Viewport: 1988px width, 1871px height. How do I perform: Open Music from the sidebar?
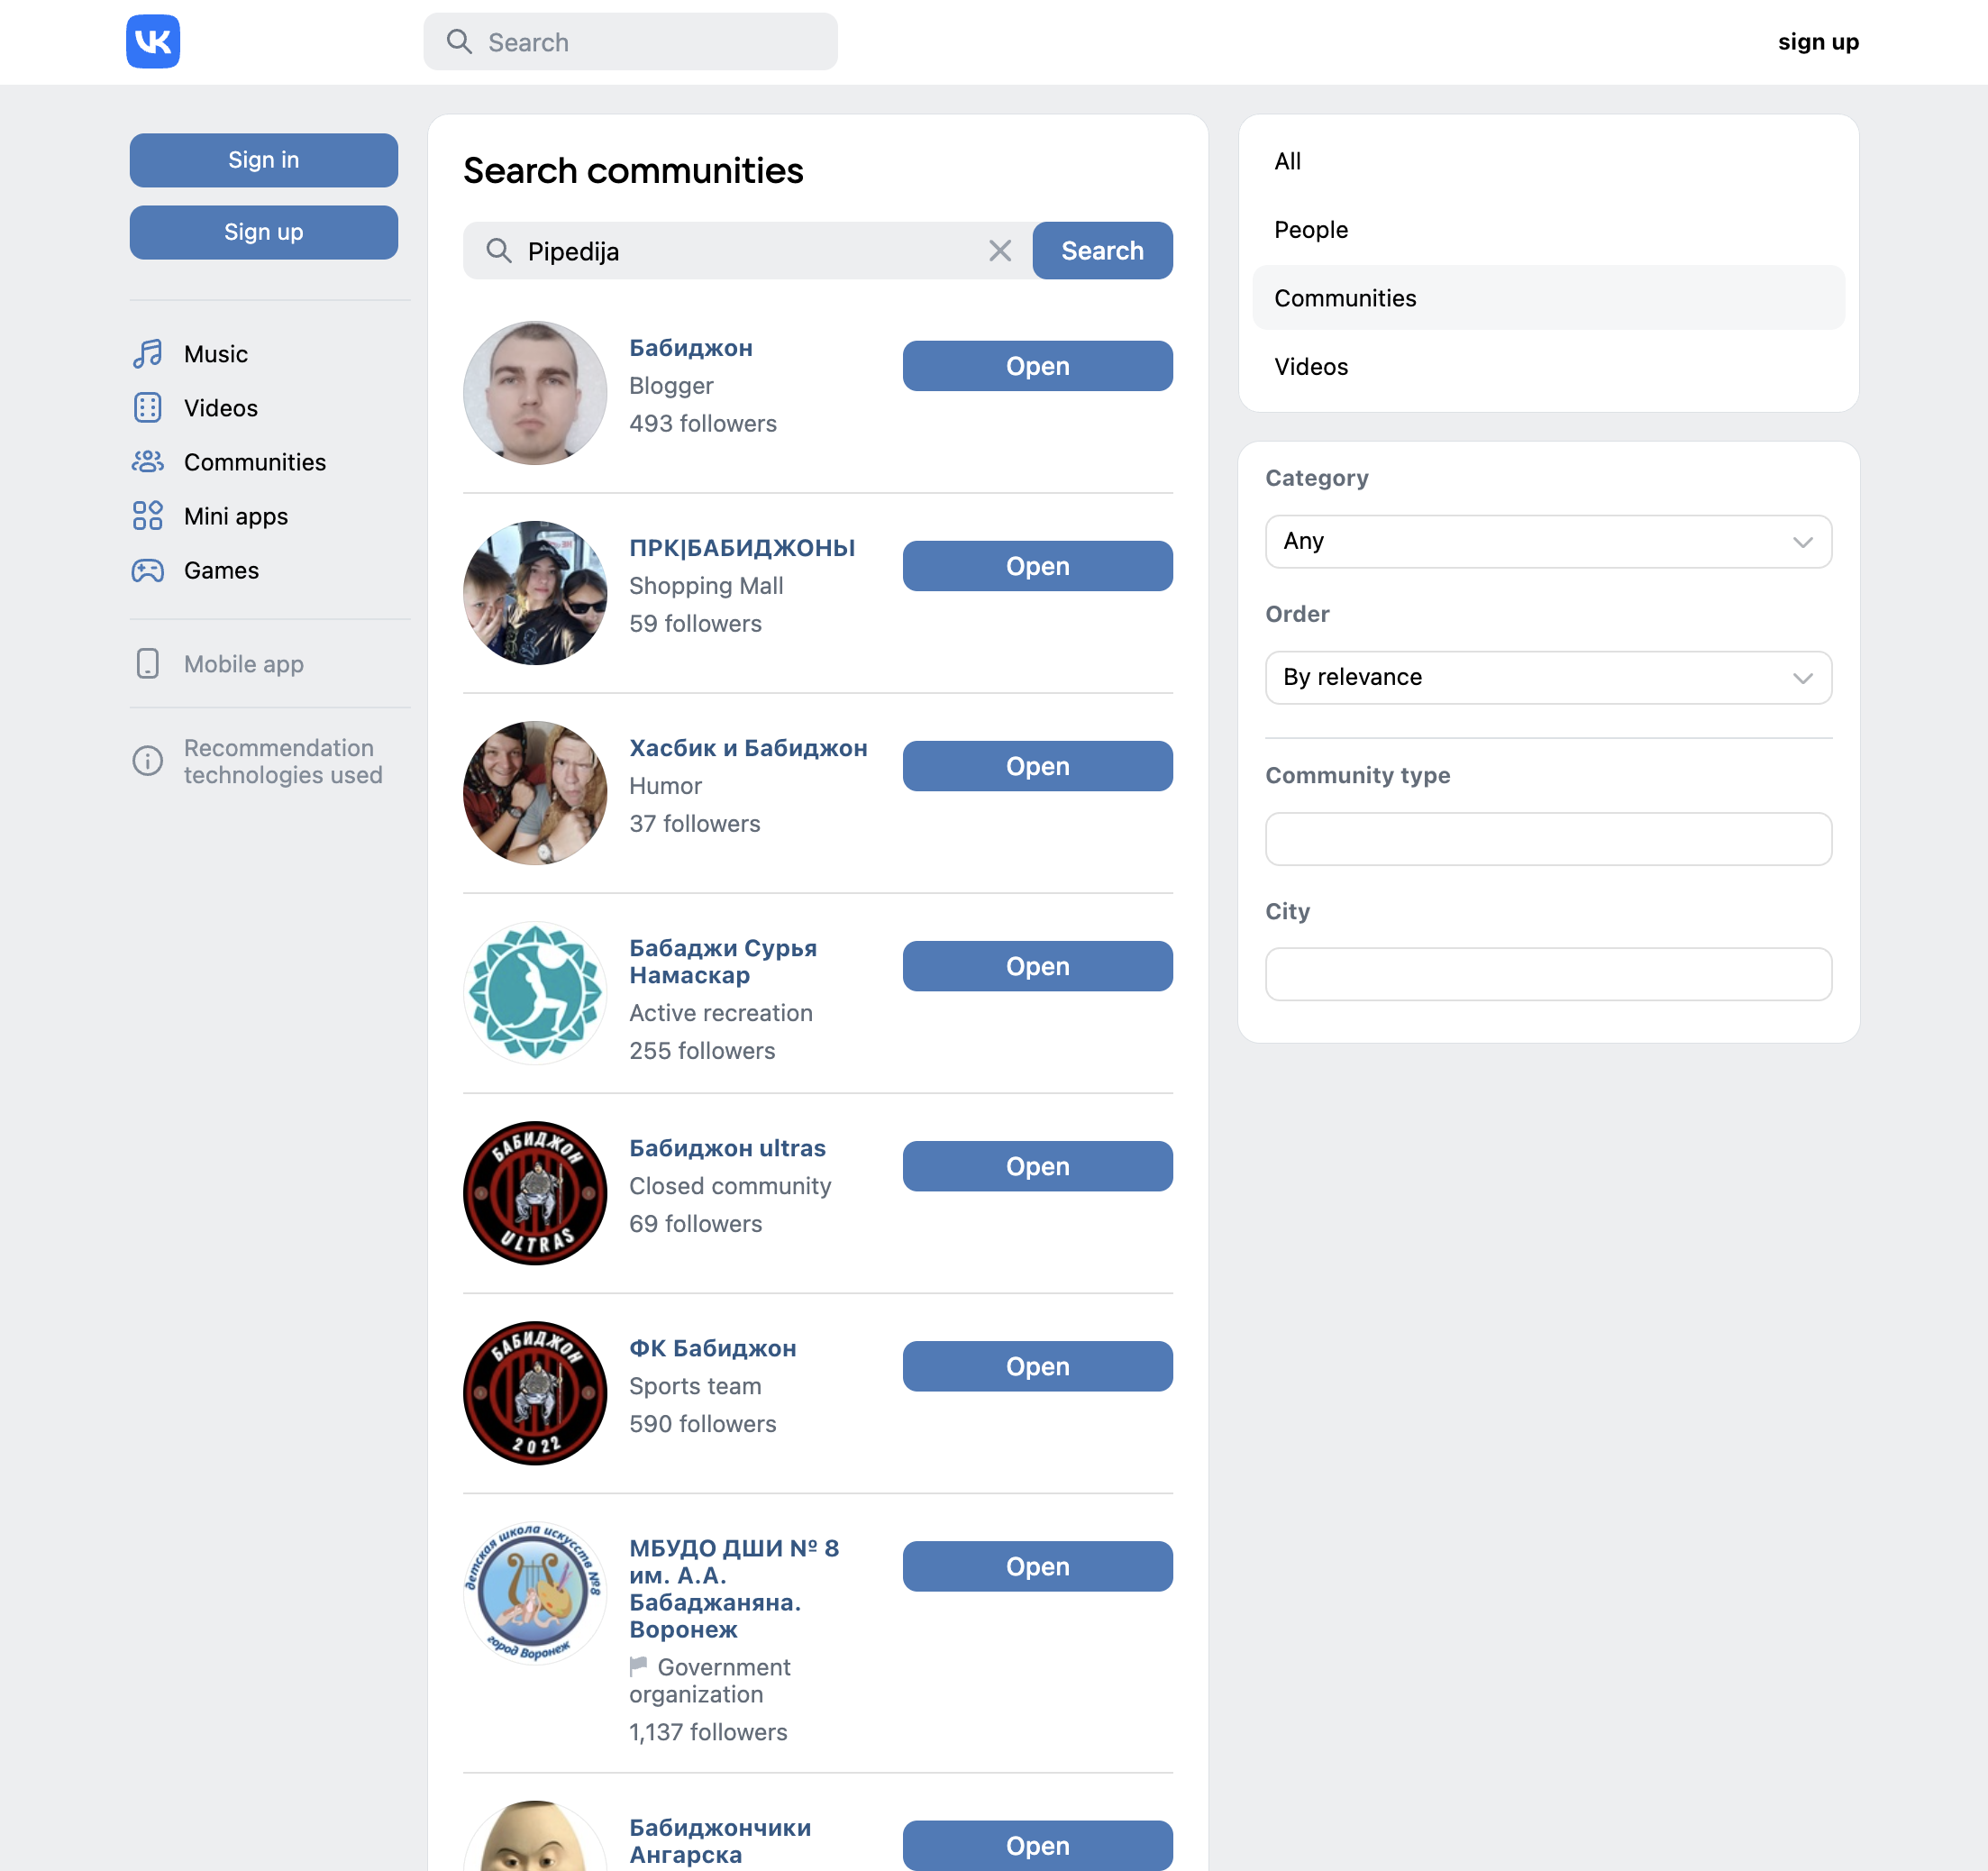(x=215, y=354)
